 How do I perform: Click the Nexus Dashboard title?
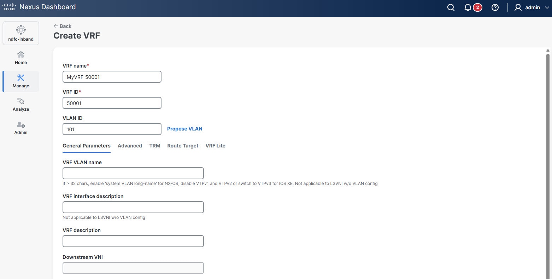point(48,7)
